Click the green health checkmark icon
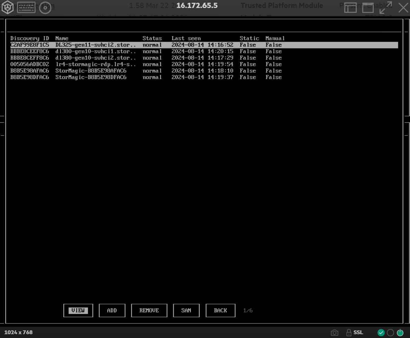 tap(381, 333)
